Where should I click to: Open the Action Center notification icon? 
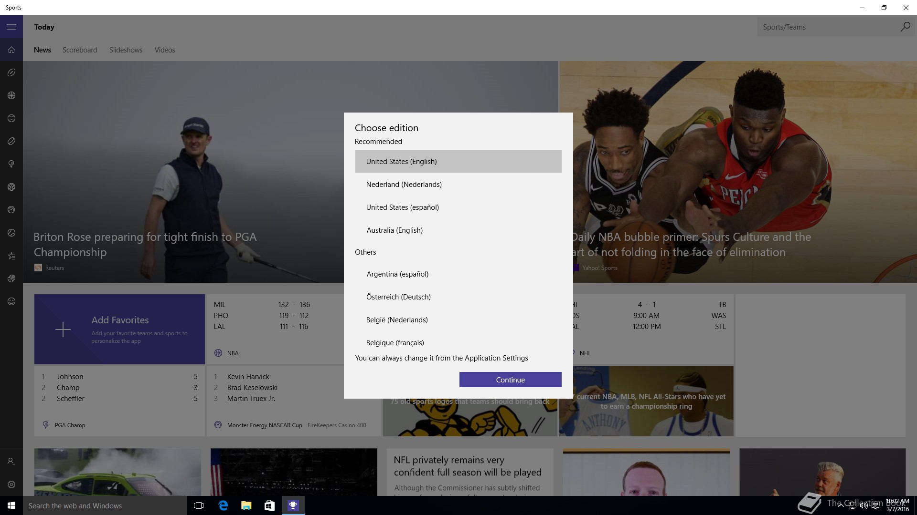(x=875, y=505)
